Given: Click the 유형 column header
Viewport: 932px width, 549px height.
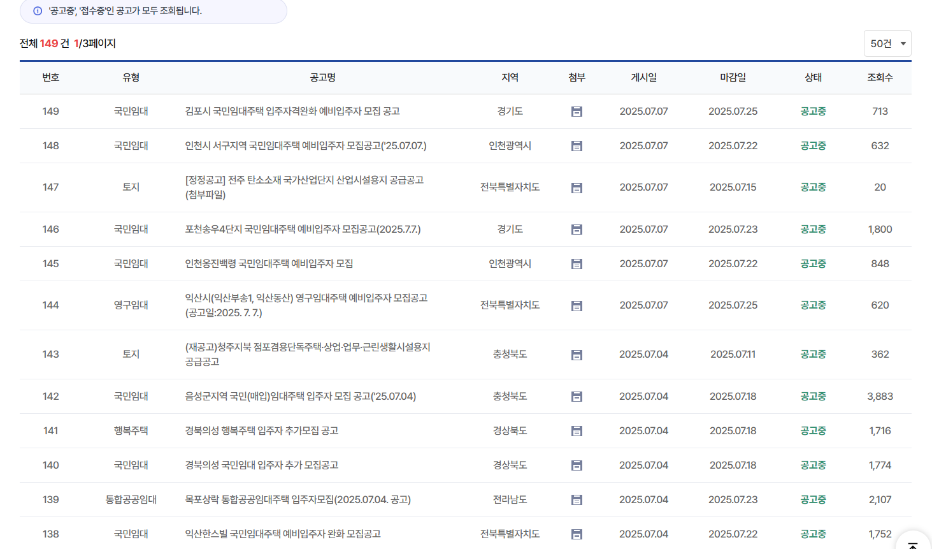Looking at the screenshot, I should pos(131,77).
